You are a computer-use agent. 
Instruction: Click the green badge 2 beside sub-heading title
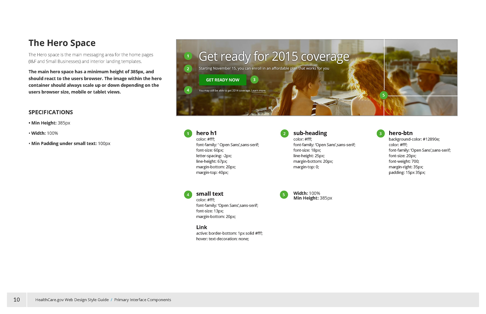[x=285, y=133]
